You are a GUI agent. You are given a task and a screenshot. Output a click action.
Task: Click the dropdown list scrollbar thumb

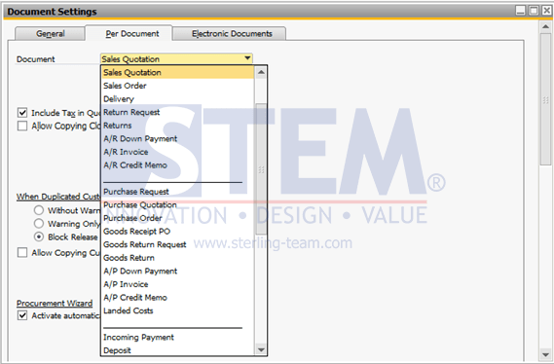coord(261,168)
